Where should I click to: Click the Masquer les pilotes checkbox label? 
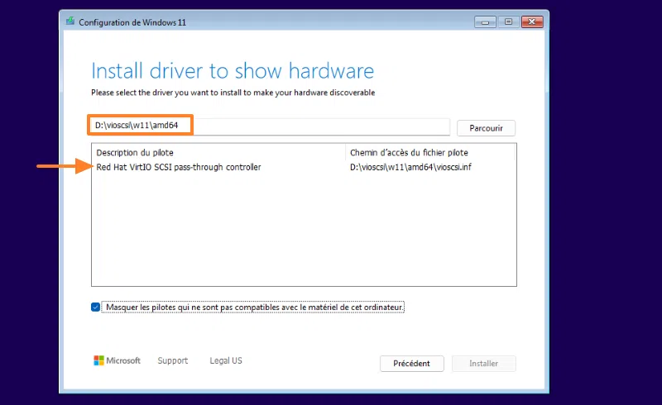[254, 307]
